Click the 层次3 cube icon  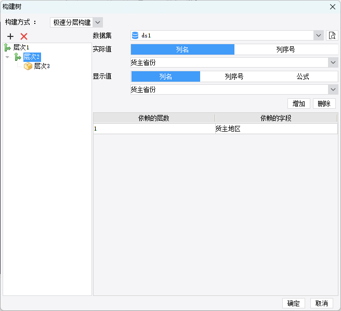[x=28, y=66]
